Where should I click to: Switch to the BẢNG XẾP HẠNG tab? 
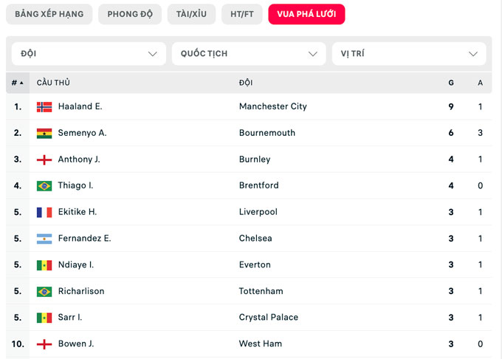tap(49, 14)
